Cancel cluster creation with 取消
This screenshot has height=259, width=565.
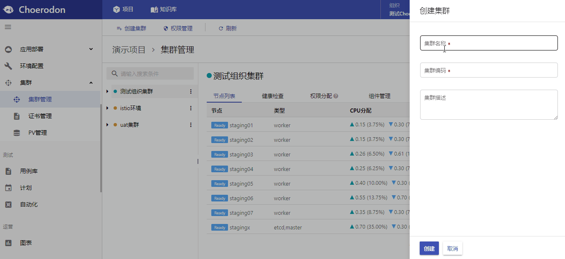[x=452, y=248]
